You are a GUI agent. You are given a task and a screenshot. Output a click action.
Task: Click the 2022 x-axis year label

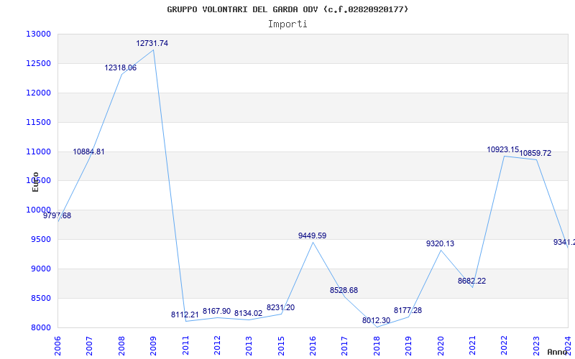tap(505, 345)
